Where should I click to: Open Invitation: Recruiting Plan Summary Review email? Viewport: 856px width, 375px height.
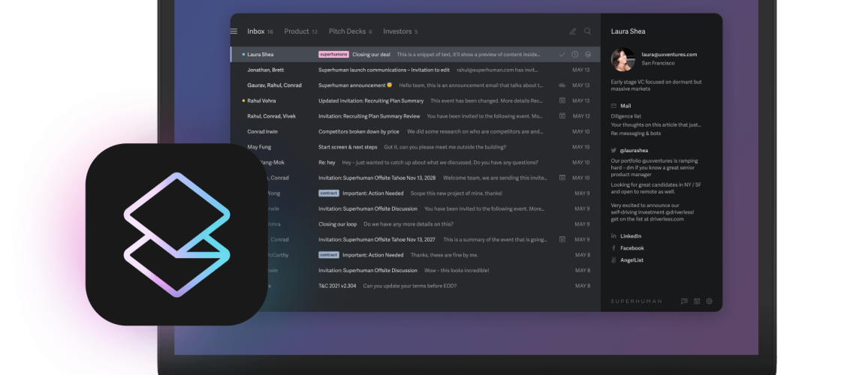(x=415, y=116)
